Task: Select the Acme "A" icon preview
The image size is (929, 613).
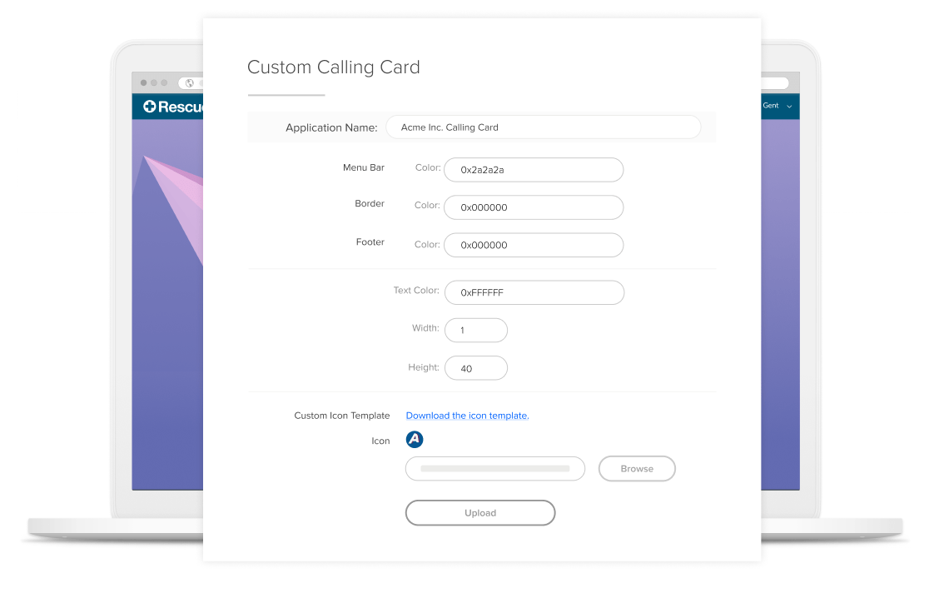Action: pyautogui.click(x=415, y=439)
